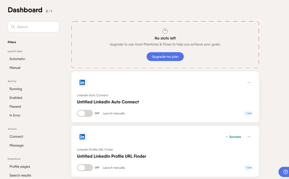
Task: Click the Success status on URL Finder
Action: [233, 137]
